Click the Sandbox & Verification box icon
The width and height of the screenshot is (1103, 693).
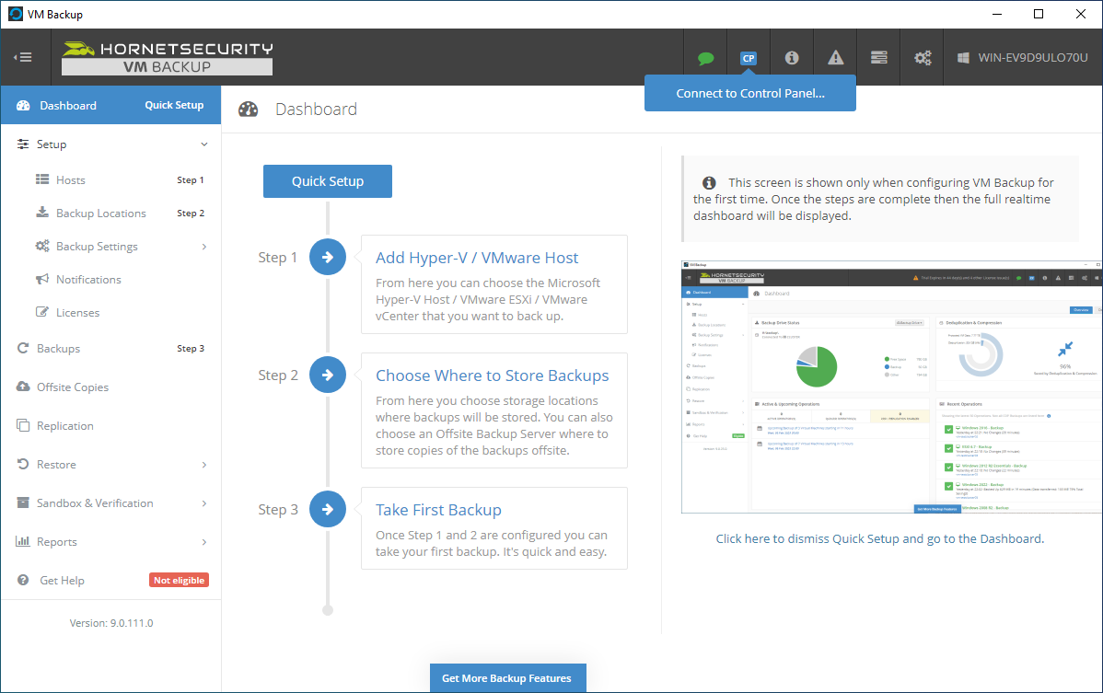[23, 502]
